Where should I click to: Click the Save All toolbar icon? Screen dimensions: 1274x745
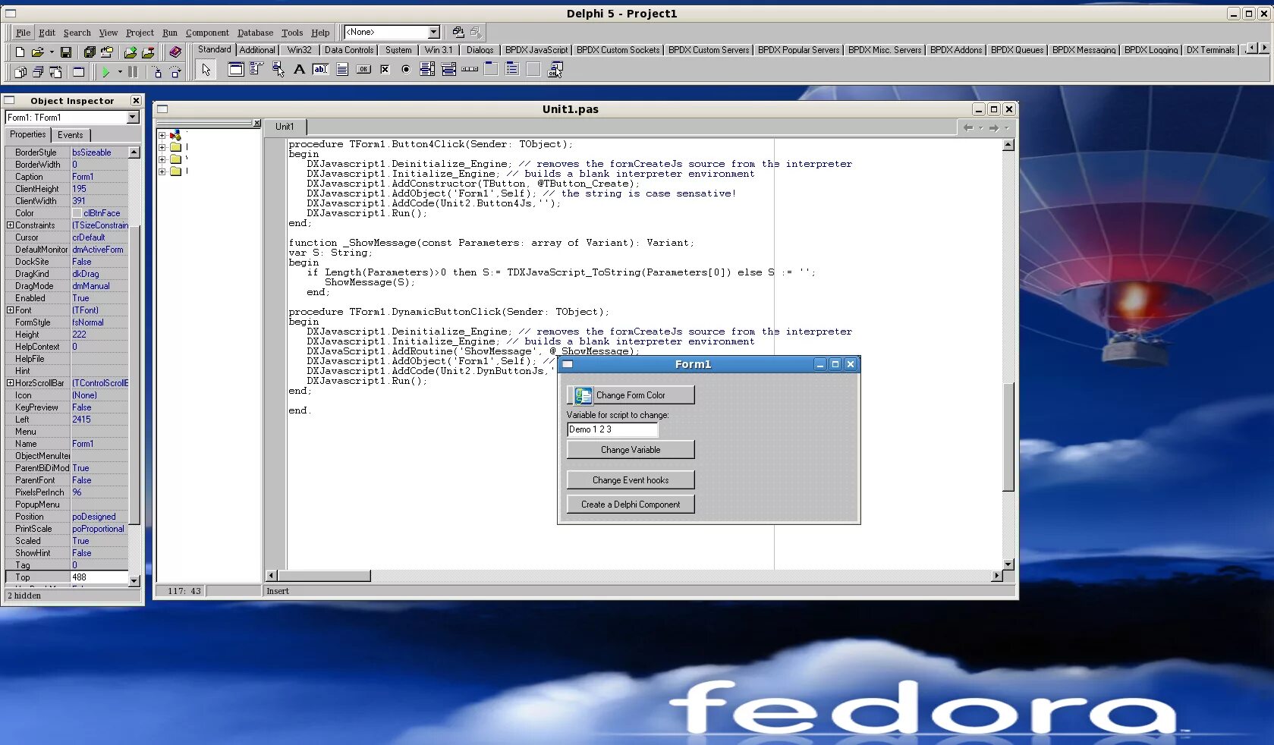[89, 52]
